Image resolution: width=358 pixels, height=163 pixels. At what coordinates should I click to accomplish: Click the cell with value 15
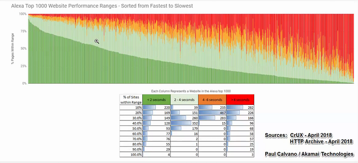coord(212,123)
